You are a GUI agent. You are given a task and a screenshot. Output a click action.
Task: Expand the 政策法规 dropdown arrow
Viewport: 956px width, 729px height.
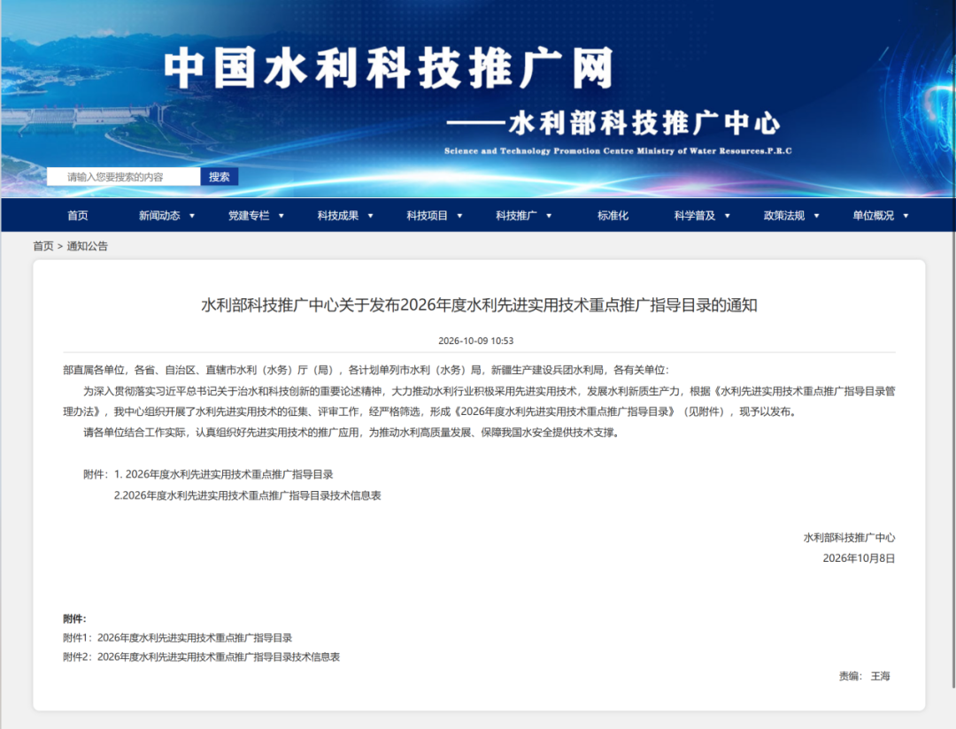[x=816, y=216]
